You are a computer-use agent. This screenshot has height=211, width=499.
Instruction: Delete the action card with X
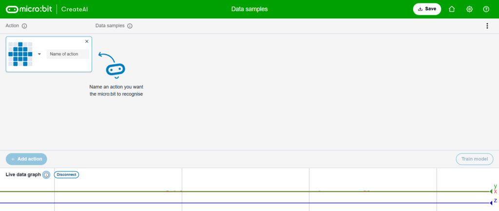[87, 41]
